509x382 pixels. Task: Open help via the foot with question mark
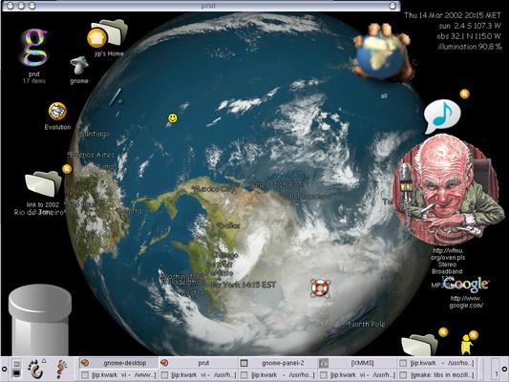click(x=62, y=369)
